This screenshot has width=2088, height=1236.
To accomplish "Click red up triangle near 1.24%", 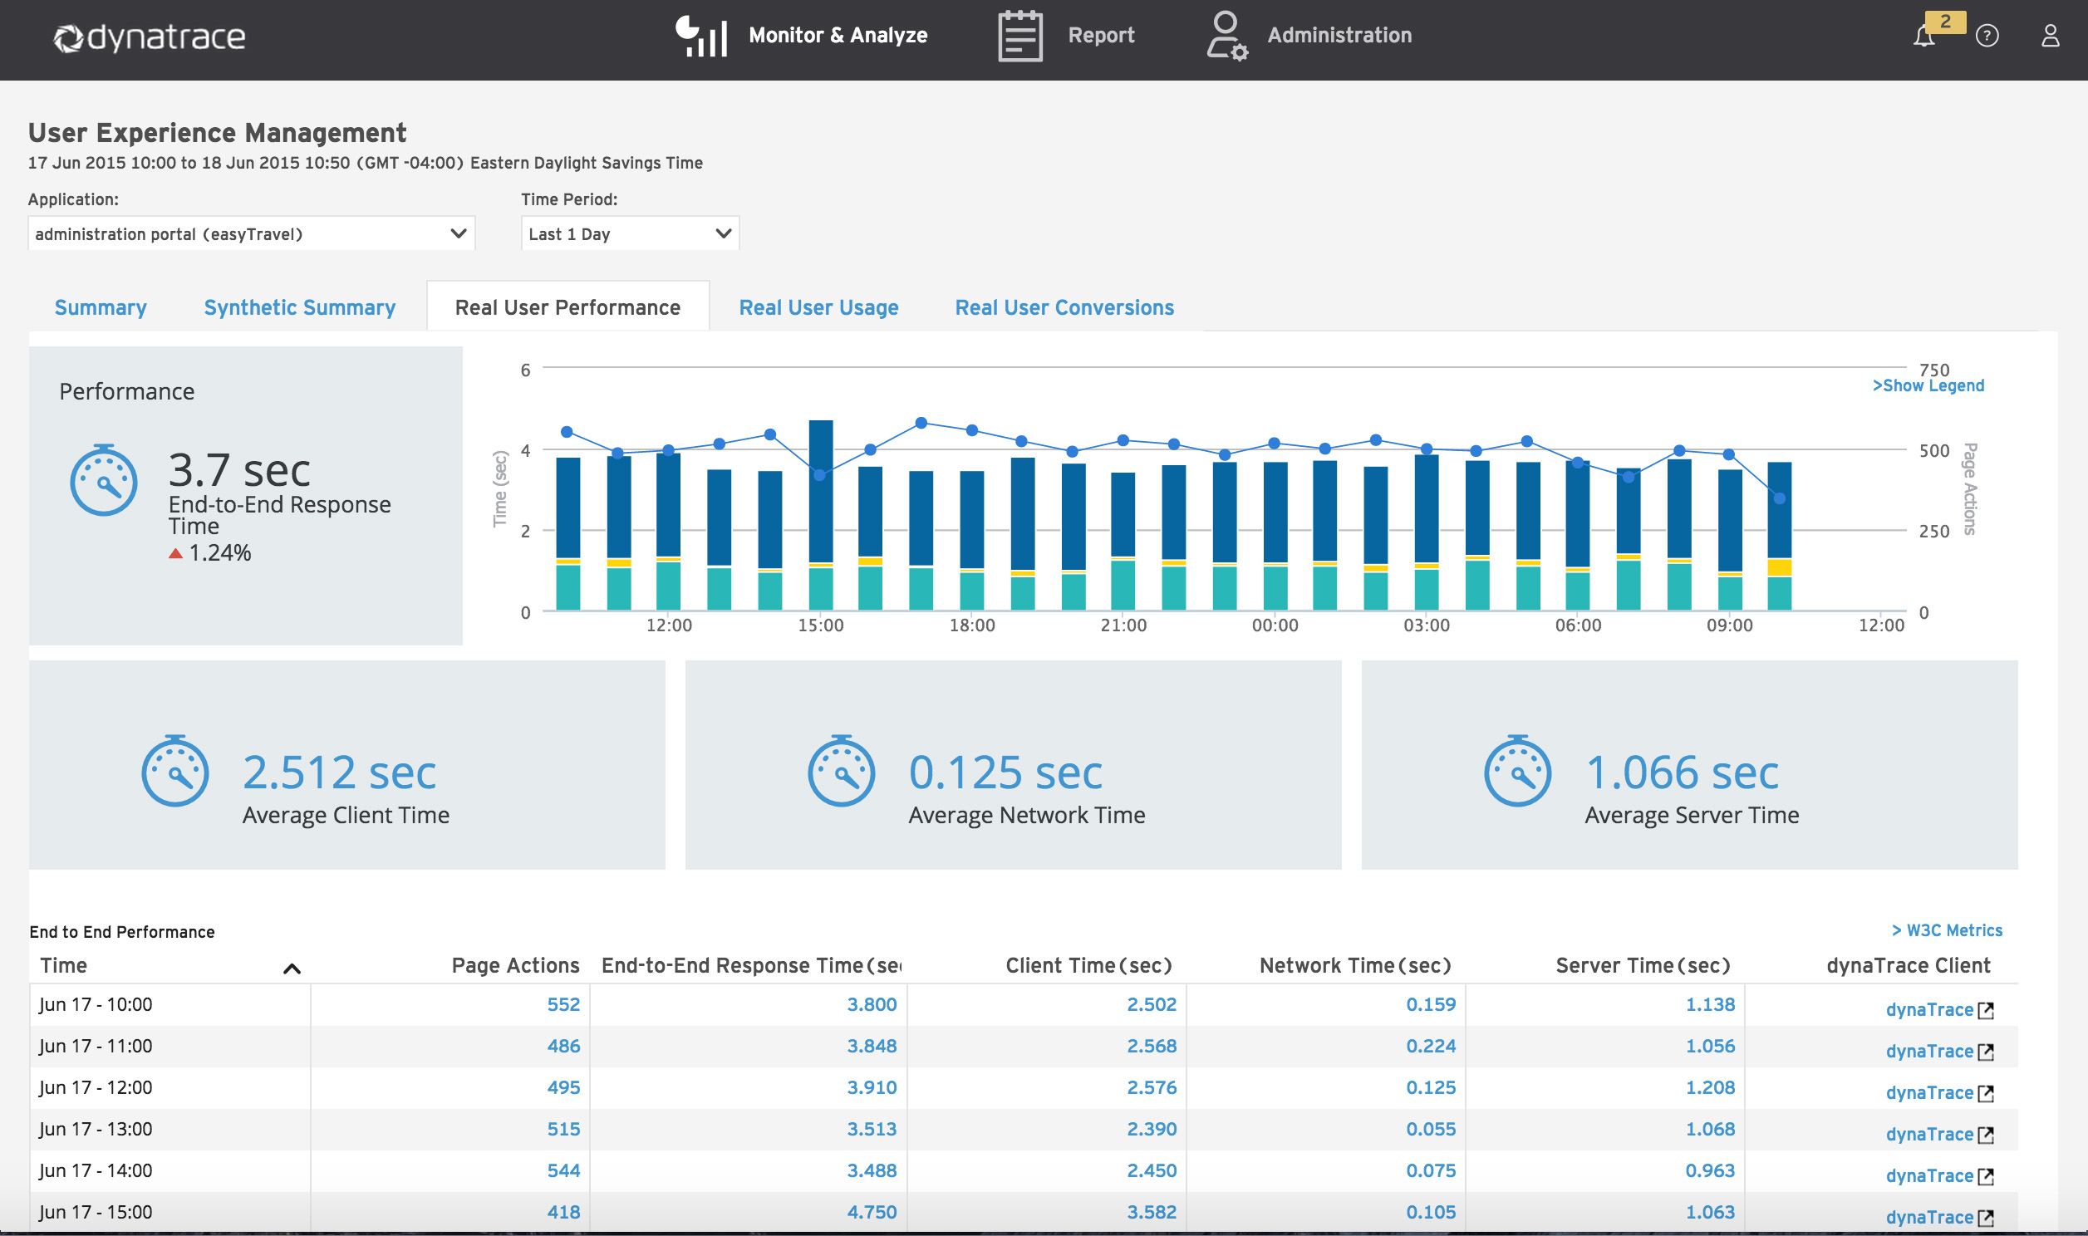I will [x=176, y=553].
